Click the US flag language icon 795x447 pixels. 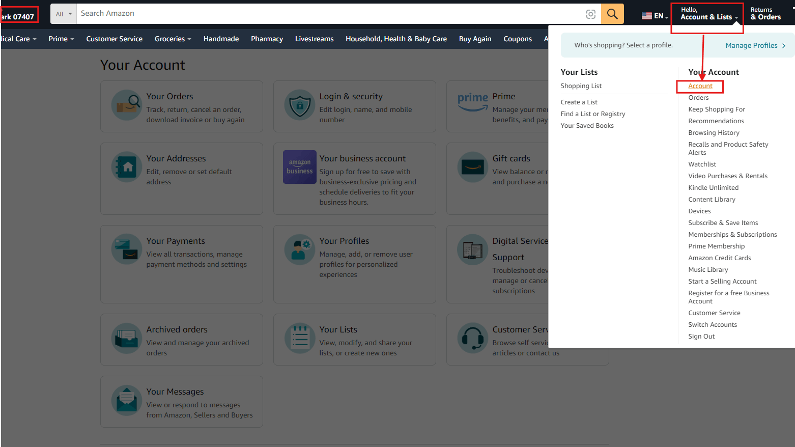point(646,16)
